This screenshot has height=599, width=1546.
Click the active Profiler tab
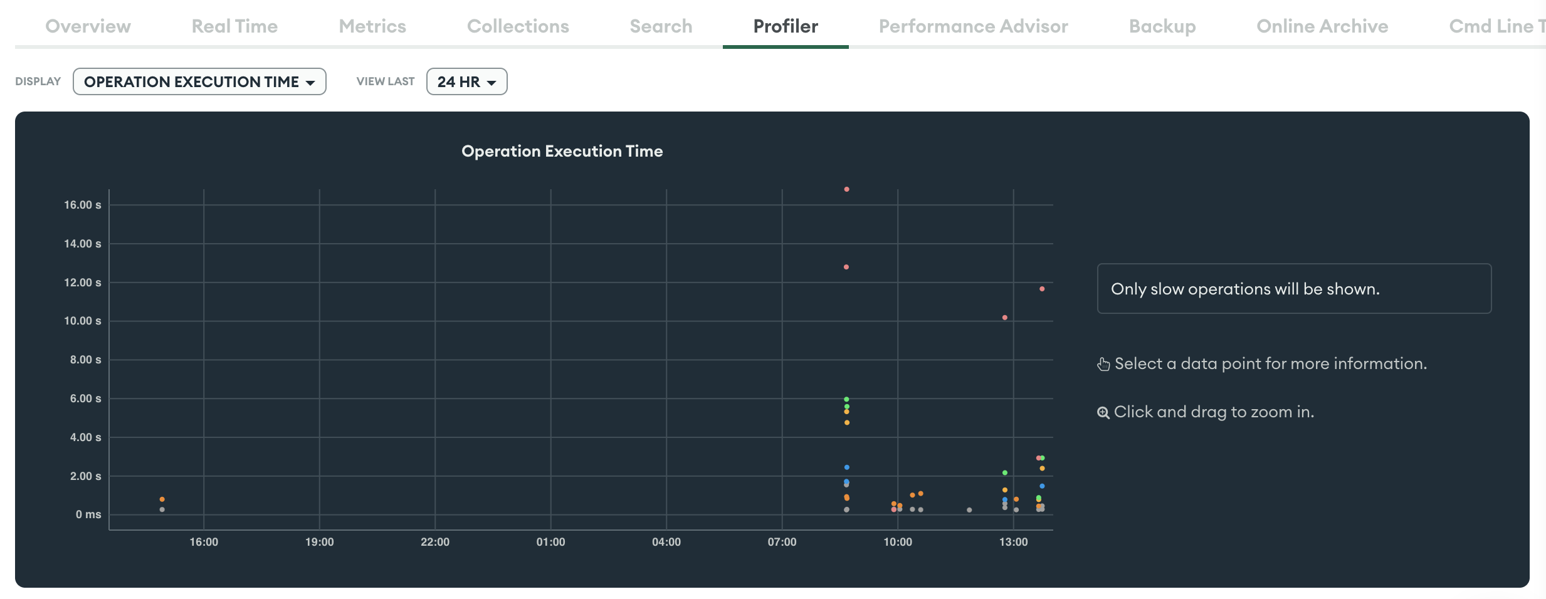click(785, 26)
